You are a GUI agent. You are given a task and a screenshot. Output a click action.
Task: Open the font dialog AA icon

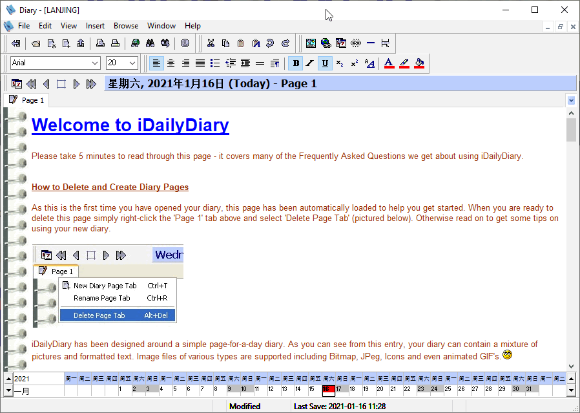369,63
